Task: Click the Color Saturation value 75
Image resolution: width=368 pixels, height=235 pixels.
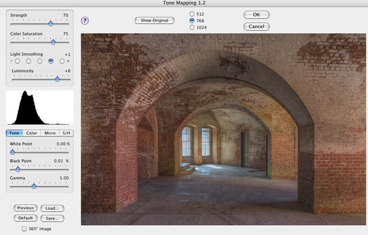Action: (x=66, y=34)
